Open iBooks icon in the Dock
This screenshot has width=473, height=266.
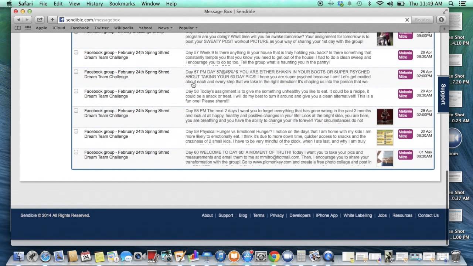pos(234,256)
